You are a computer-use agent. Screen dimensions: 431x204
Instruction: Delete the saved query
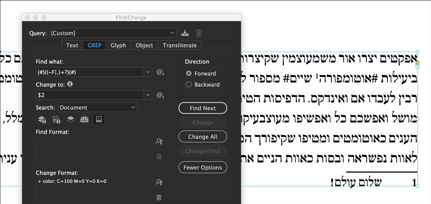click(x=199, y=33)
